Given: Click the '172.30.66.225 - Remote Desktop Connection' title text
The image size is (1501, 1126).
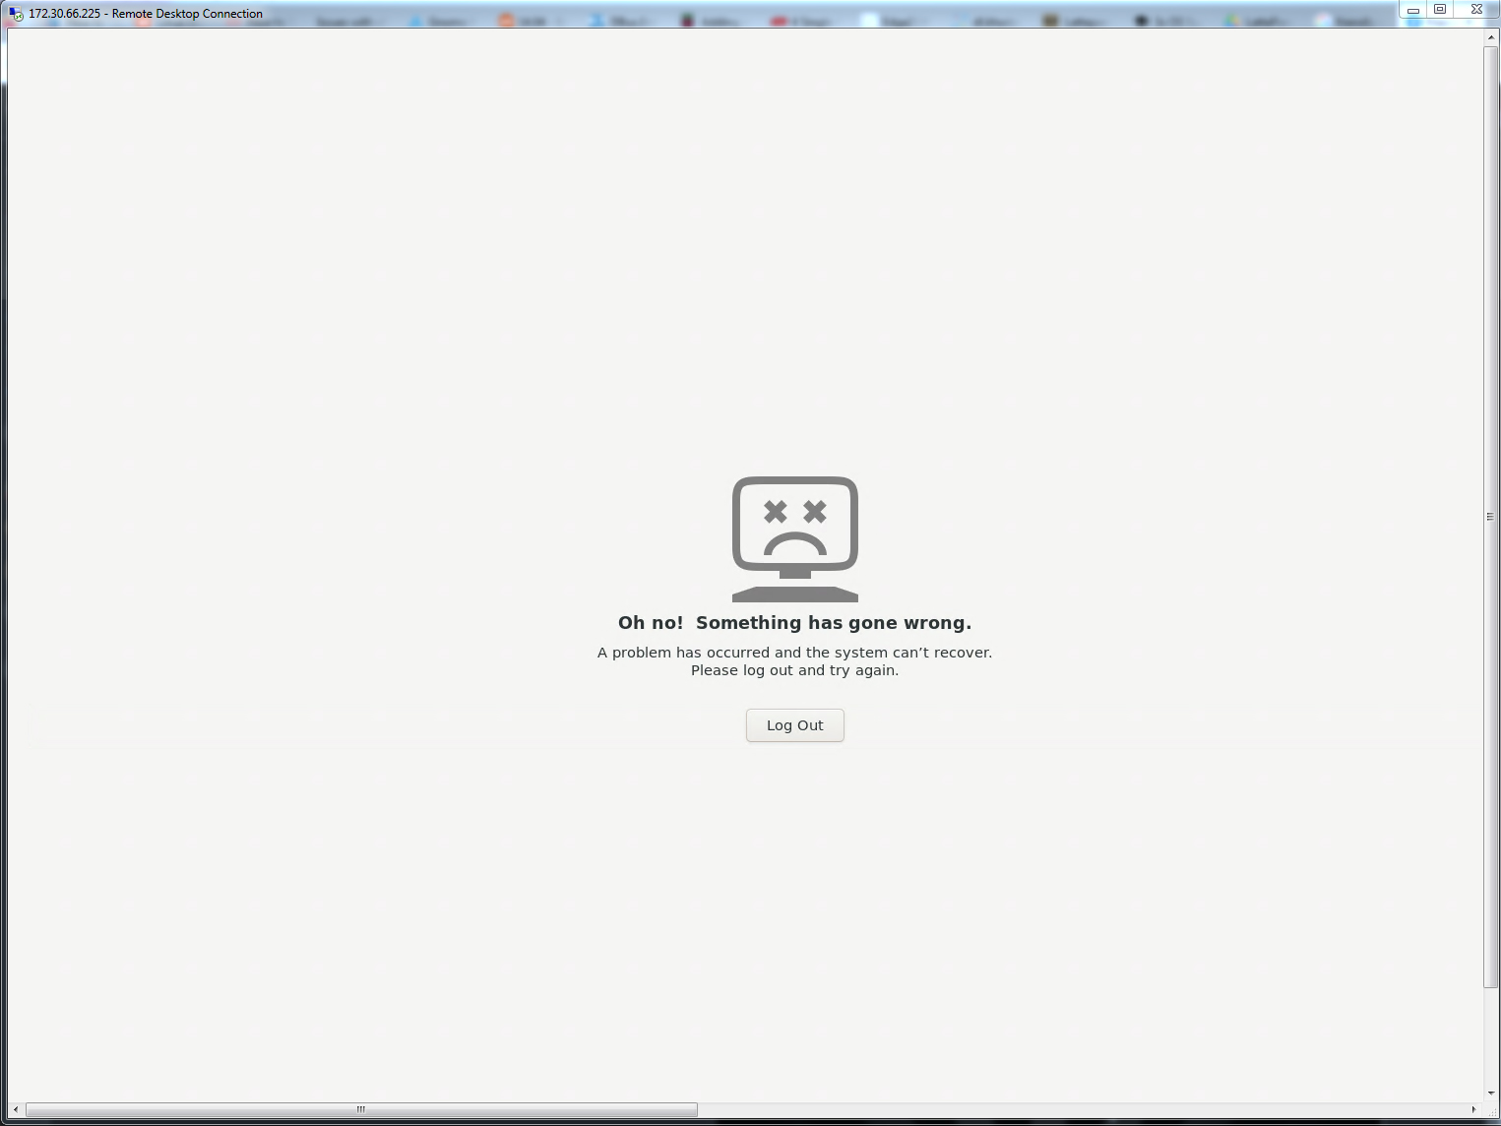Looking at the screenshot, I should coord(146,14).
